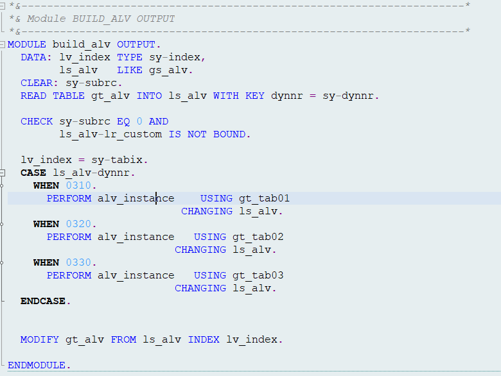
Task: Click 'READ TABLE' keywords
Action: point(53,96)
